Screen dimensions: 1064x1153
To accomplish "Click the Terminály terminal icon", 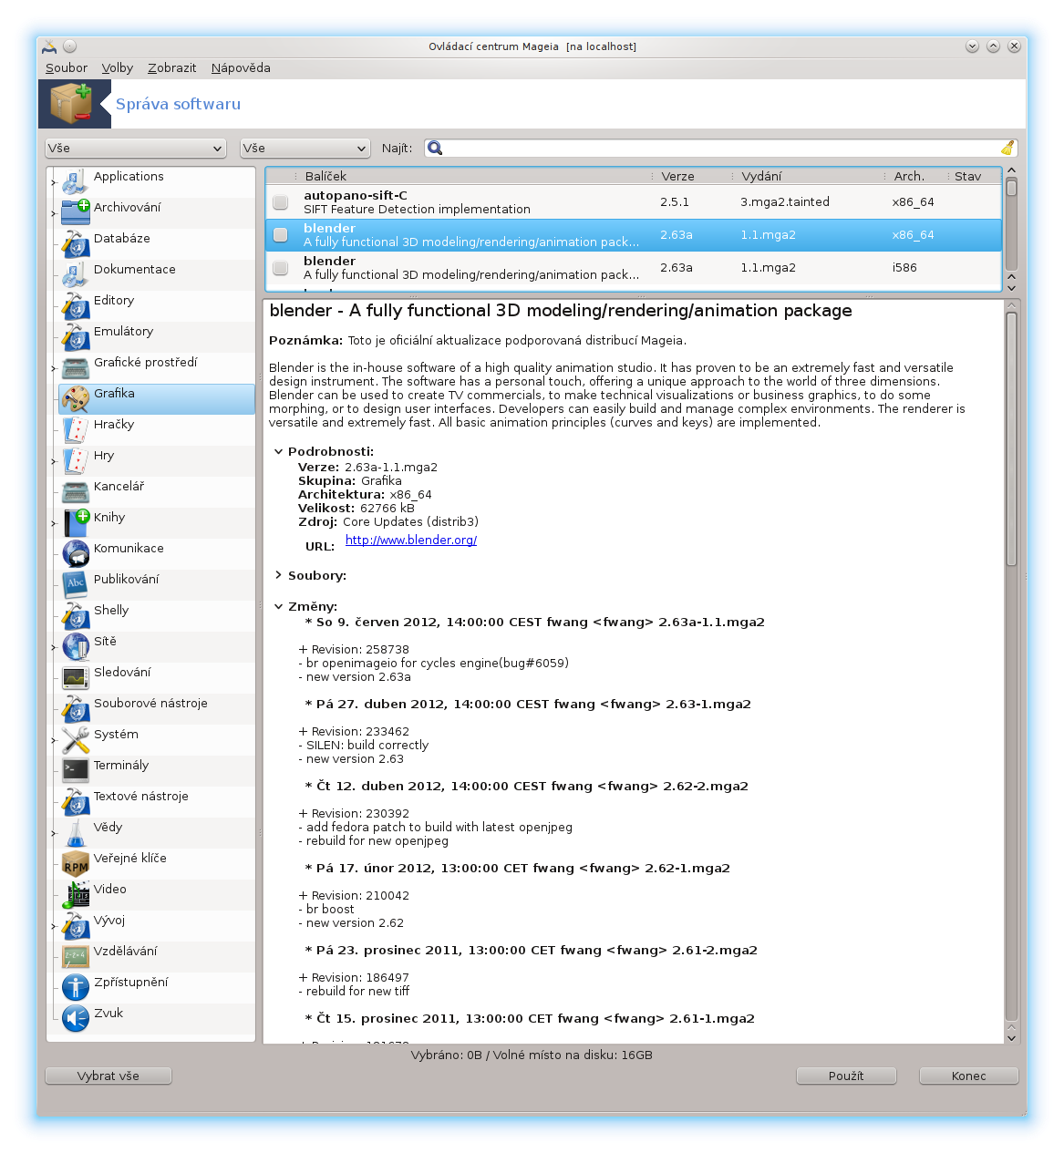I will coord(76,771).
